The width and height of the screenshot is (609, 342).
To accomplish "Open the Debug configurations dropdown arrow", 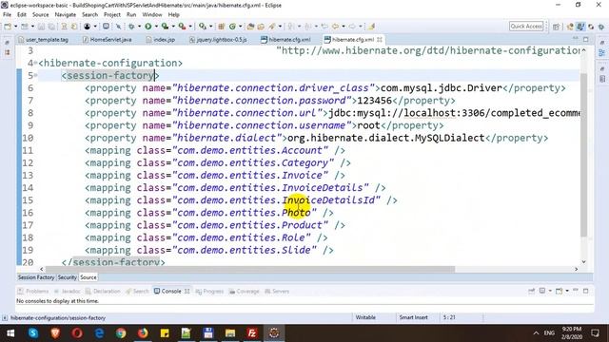I will click(x=139, y=27).
